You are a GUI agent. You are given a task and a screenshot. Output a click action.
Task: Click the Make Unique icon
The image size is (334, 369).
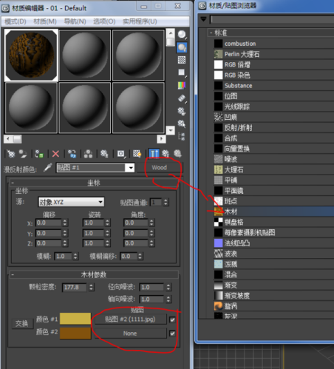tap(88, 154)
